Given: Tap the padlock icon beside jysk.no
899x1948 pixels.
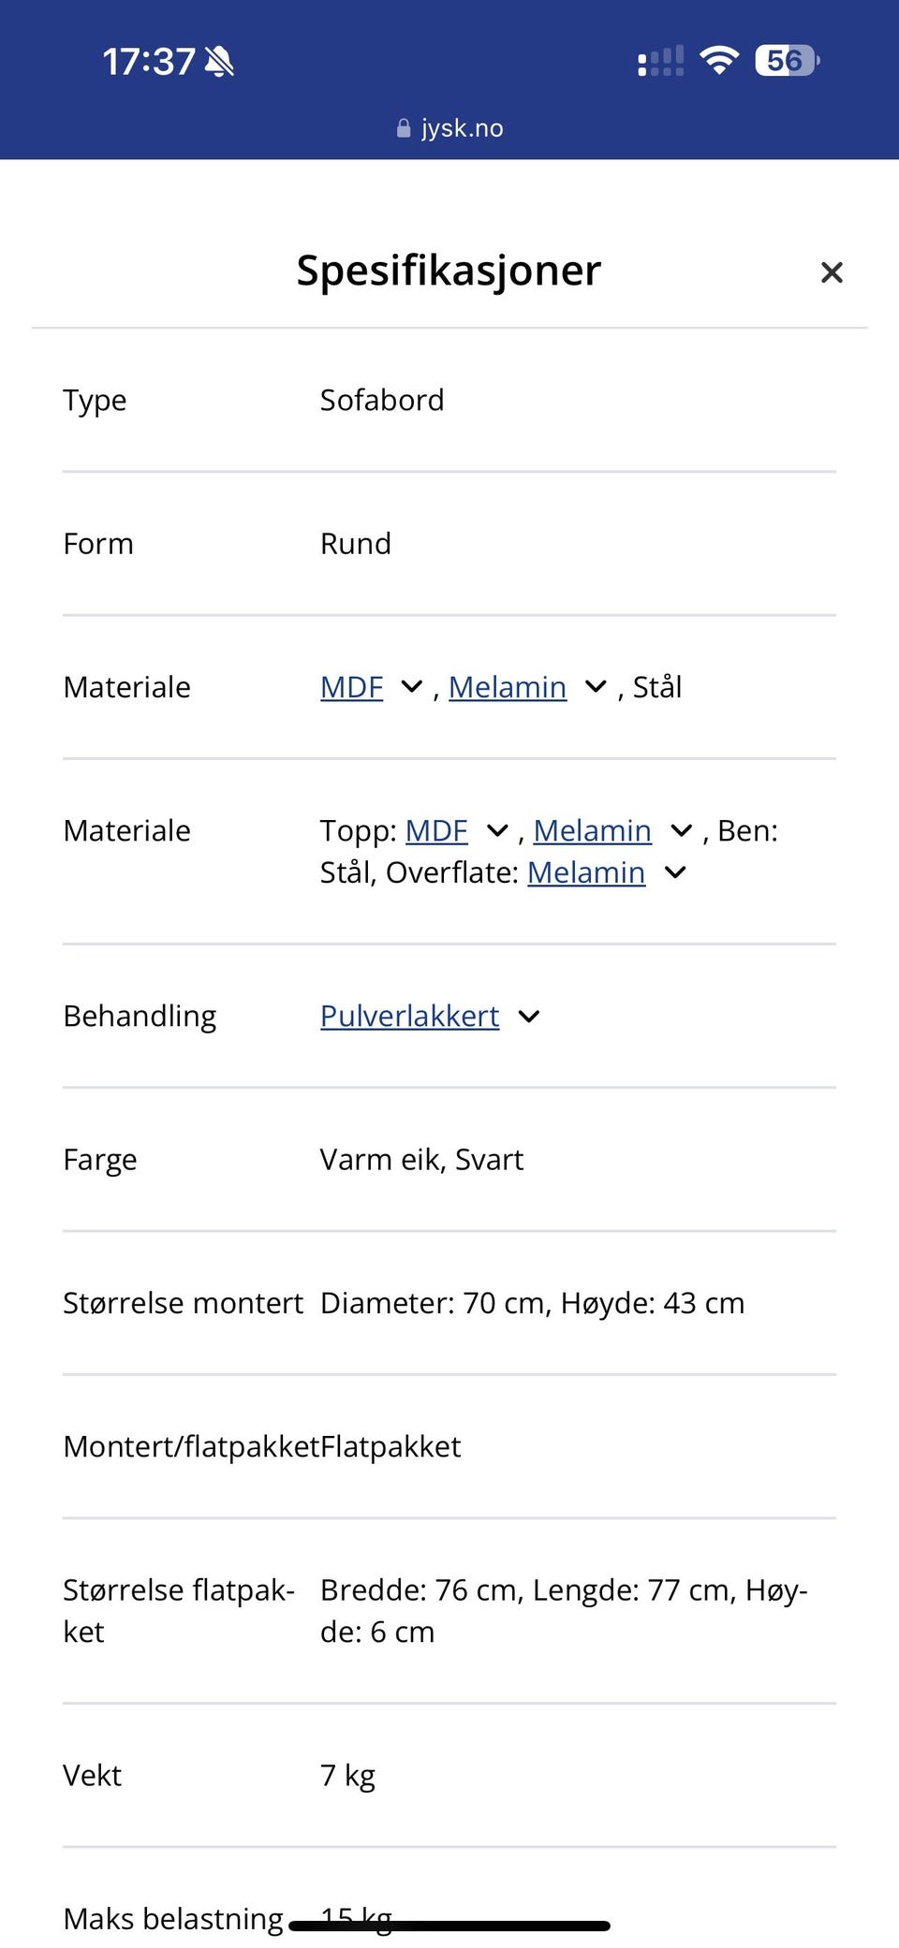Looking at the screenshot, I should tap(404, 128).
